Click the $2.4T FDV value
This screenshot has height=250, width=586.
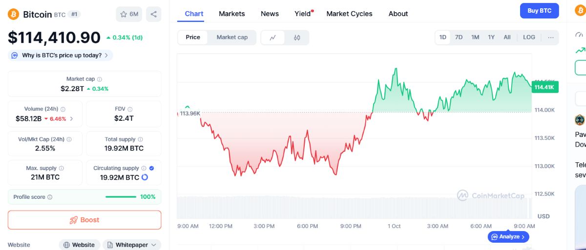[124, 118]
